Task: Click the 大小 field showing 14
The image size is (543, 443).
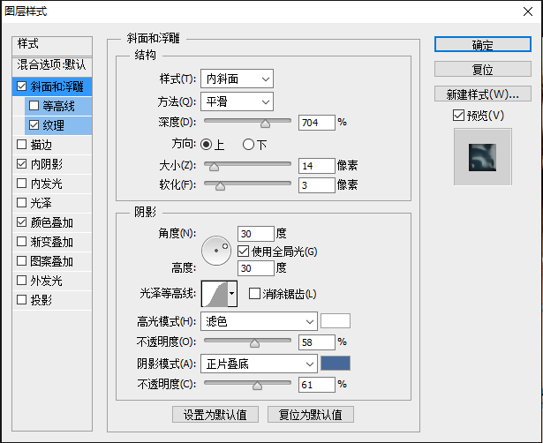Action: 316,166
